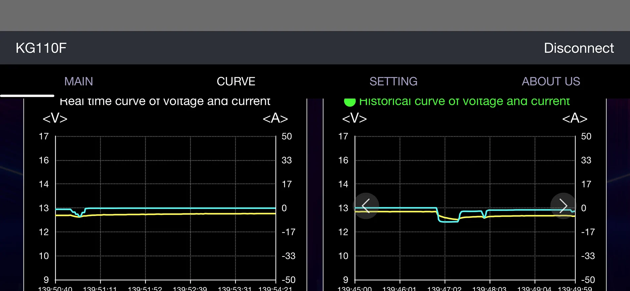Switch to the CURVE tab
The image size is (630, 291).
click(x=236, y=81)
